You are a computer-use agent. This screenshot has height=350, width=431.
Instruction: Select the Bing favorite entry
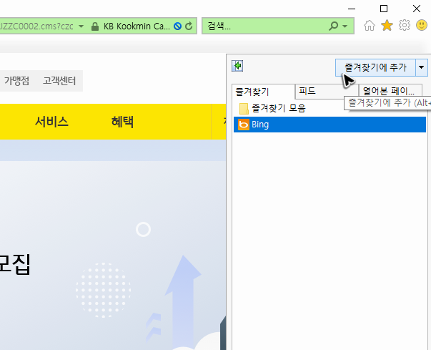click(330, 125)
